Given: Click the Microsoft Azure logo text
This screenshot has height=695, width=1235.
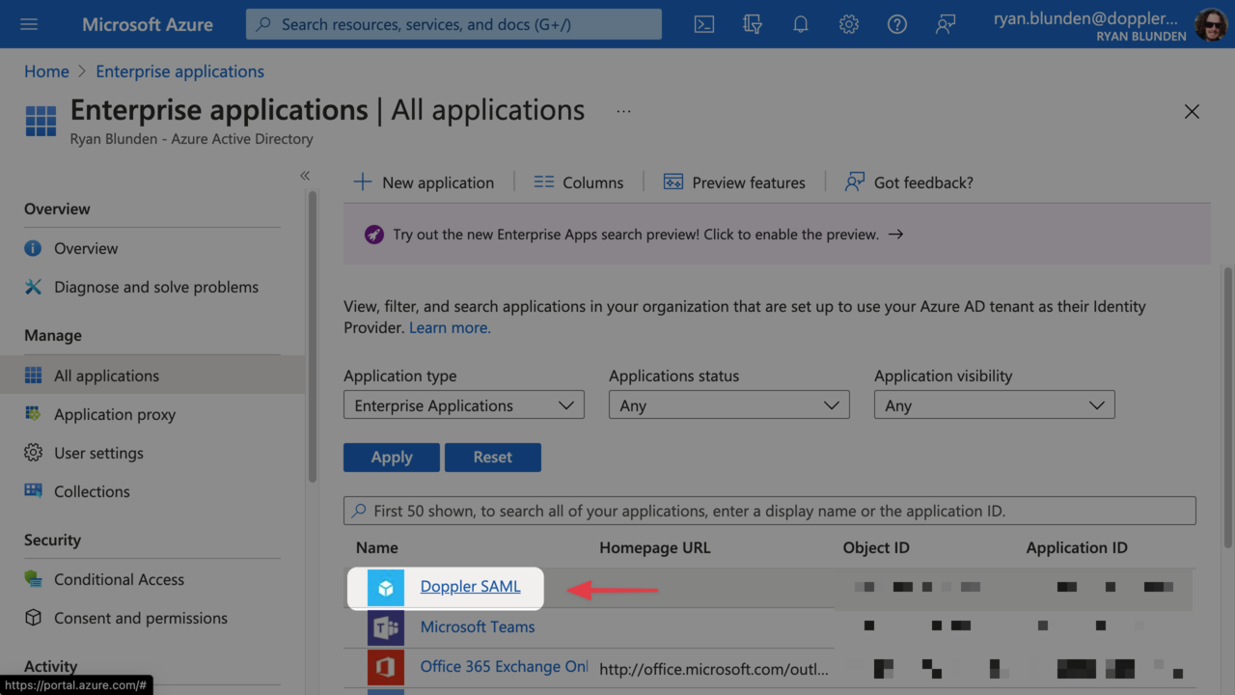Looking at the screenshot, I should [x=148, y=24].
